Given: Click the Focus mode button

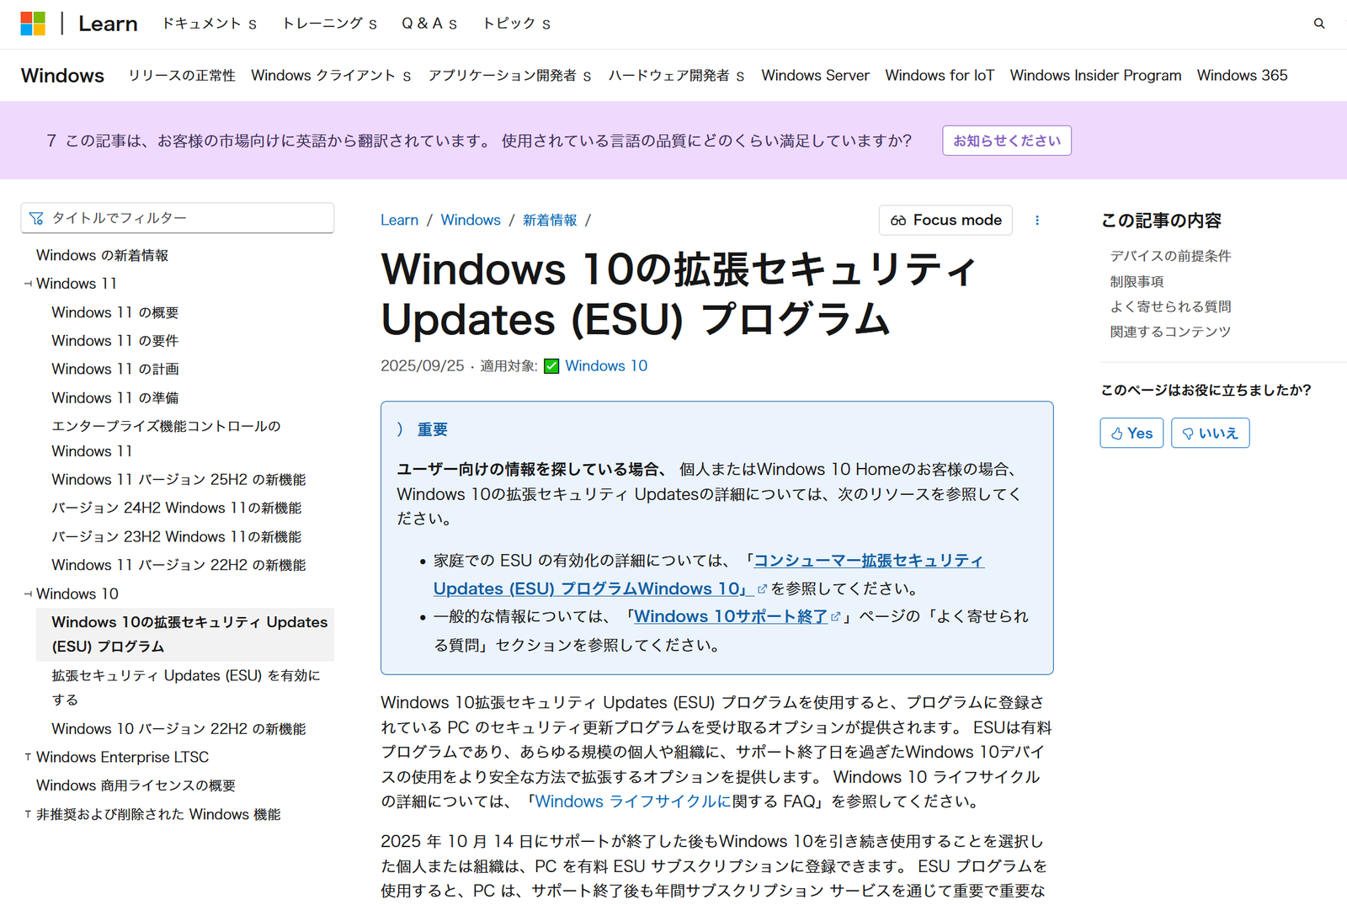Looking at the screenshot, I should (945, 221).
